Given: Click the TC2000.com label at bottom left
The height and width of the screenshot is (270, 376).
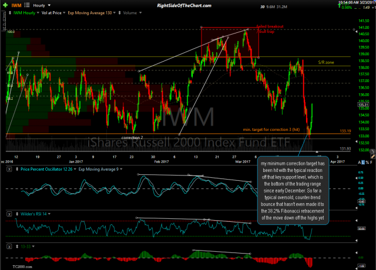Looking at the screenshot, I should click(x=22, y=266).
